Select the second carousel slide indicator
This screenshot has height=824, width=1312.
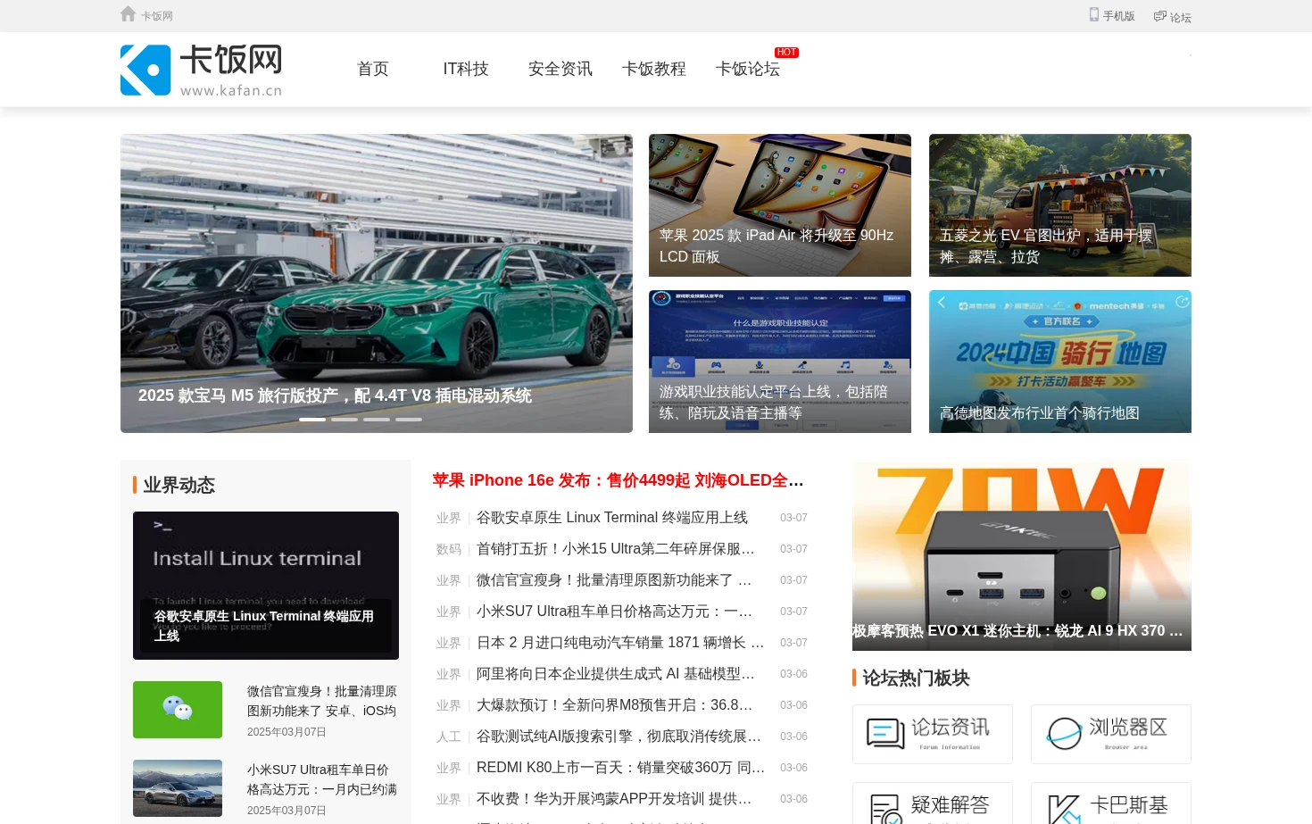pos(345,419)
